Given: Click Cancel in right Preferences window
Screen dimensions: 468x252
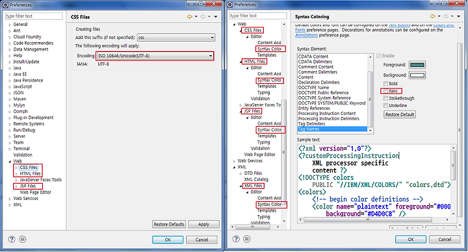Looking at the screenshot, I should (445, 239).
